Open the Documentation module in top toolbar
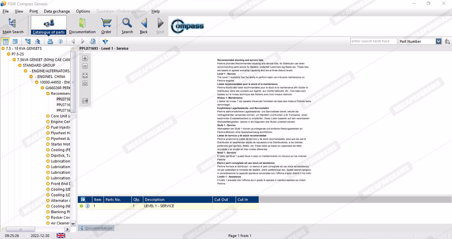The height and width of the screenshot is (239, 452). (82, 26)
